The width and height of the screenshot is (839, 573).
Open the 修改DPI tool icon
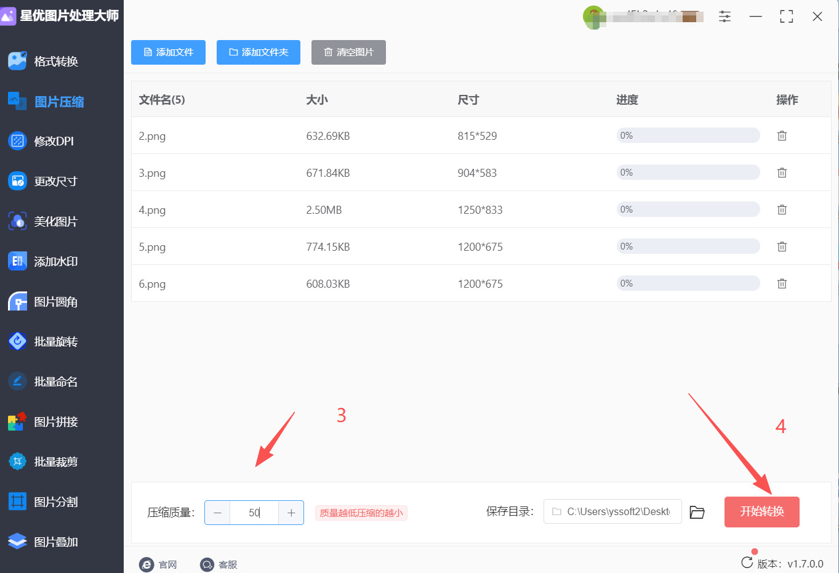(17, 141)
